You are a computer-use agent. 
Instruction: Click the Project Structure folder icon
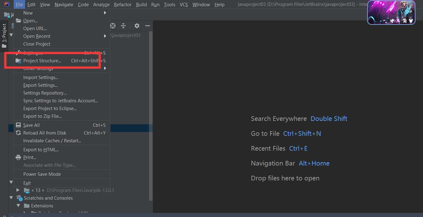click(x=19, y=61)
